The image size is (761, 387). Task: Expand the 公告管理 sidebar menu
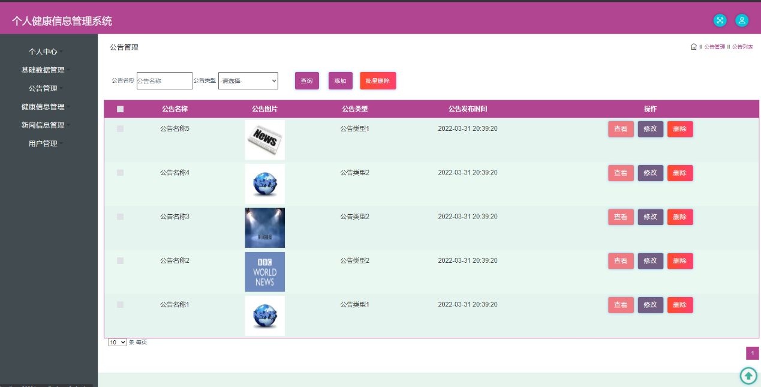click(x=46, y=89)
